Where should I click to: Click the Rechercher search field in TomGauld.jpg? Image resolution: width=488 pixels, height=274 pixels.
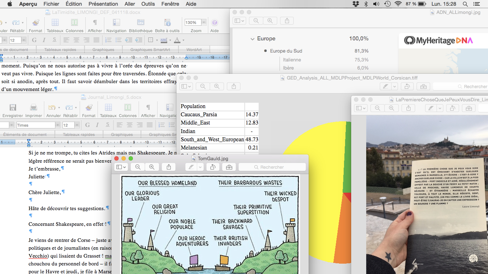(x=272, y=167)
